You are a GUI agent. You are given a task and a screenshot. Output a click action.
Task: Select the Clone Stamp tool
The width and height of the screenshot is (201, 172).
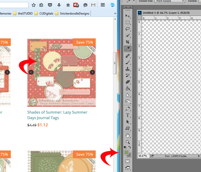[x=128, y=69]
